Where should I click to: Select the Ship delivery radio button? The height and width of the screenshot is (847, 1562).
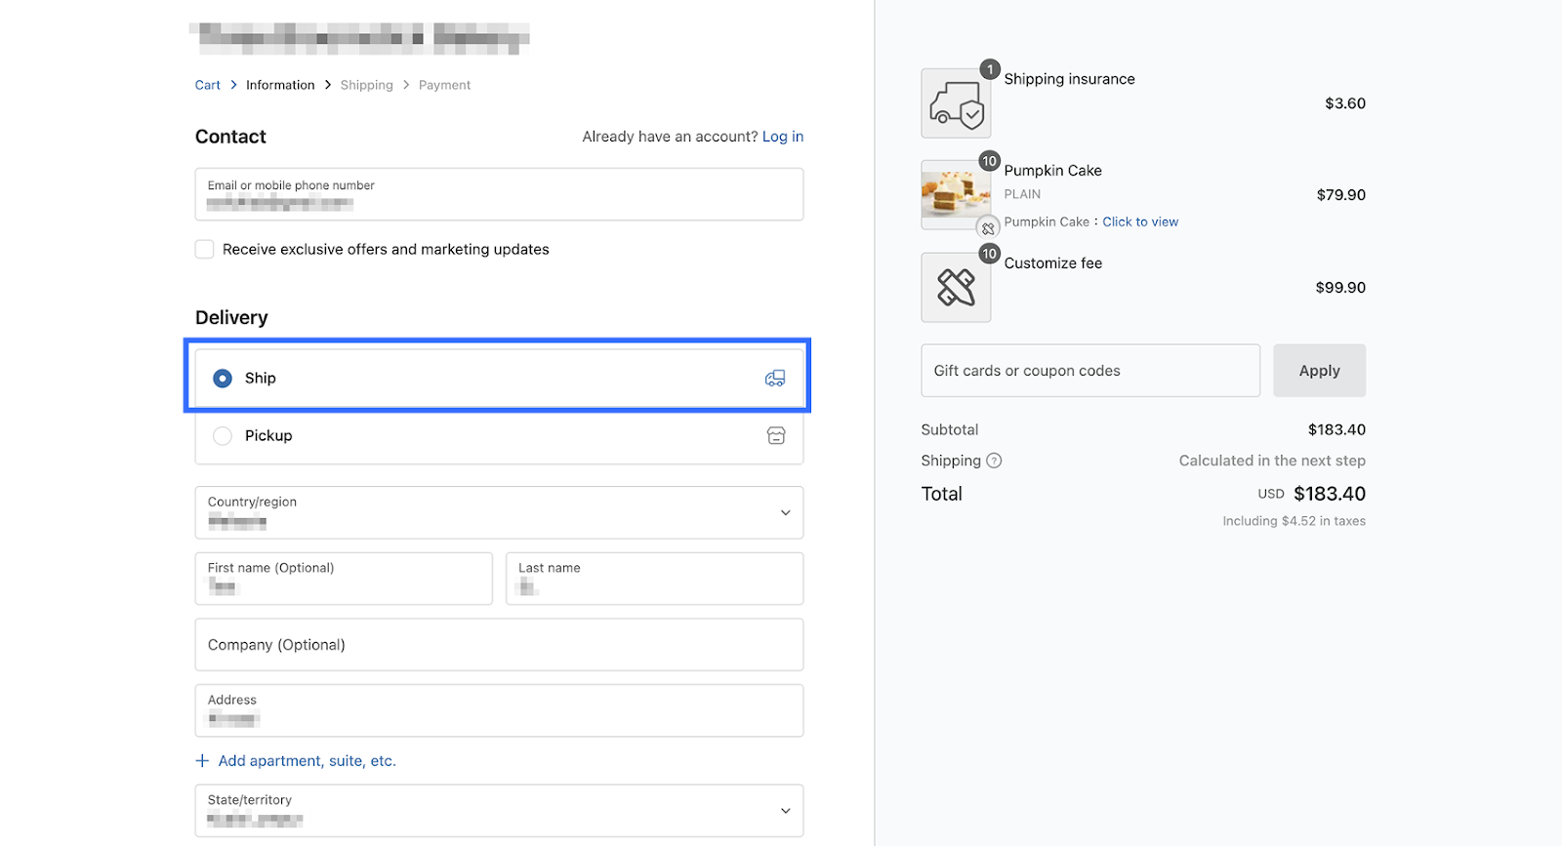[223, 379]
